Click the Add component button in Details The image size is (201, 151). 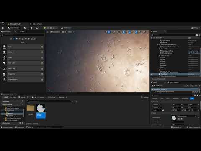187,86
